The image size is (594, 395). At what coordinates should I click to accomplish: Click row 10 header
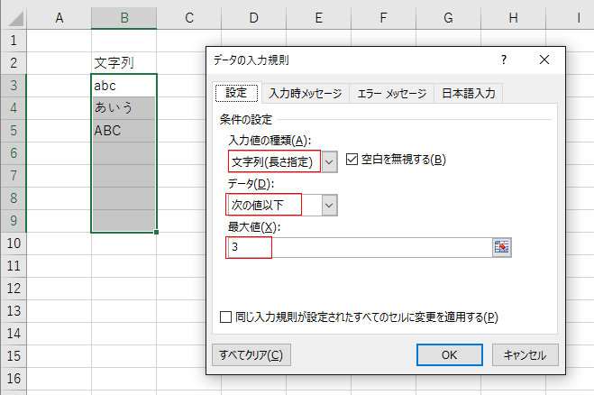pos(14,243)
